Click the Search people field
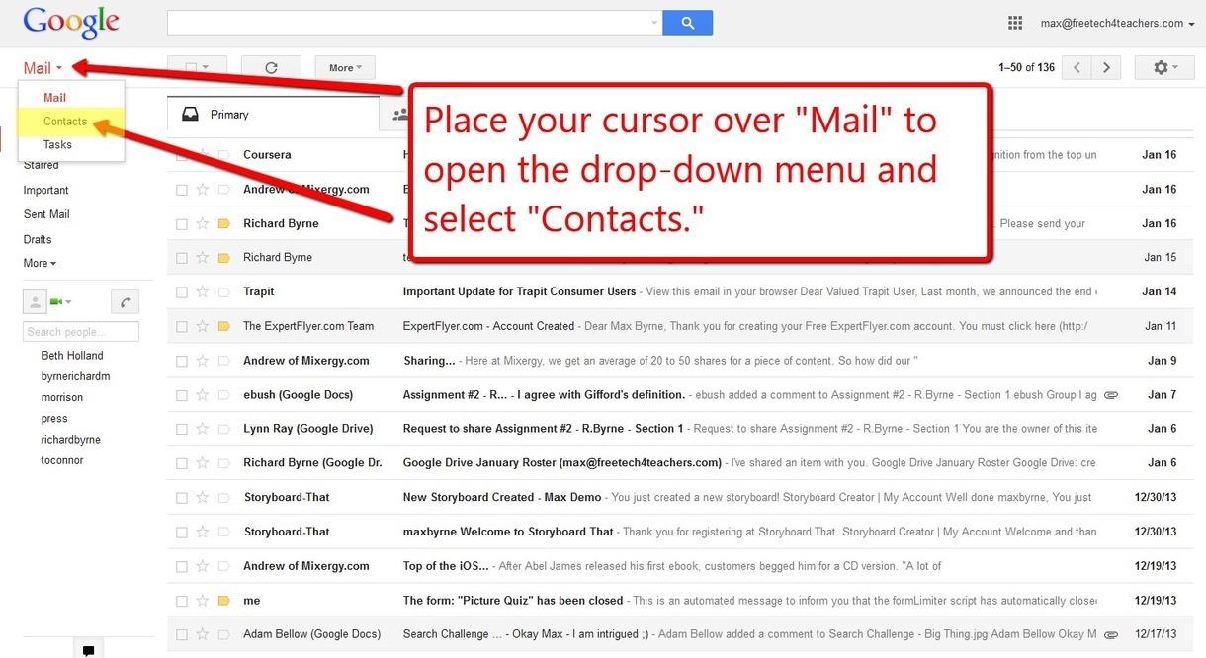 (x=81, y=332)
